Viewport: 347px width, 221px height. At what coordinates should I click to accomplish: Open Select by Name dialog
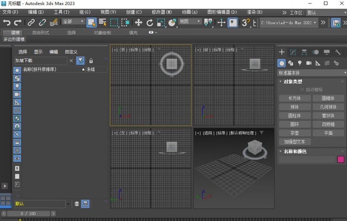102,23
